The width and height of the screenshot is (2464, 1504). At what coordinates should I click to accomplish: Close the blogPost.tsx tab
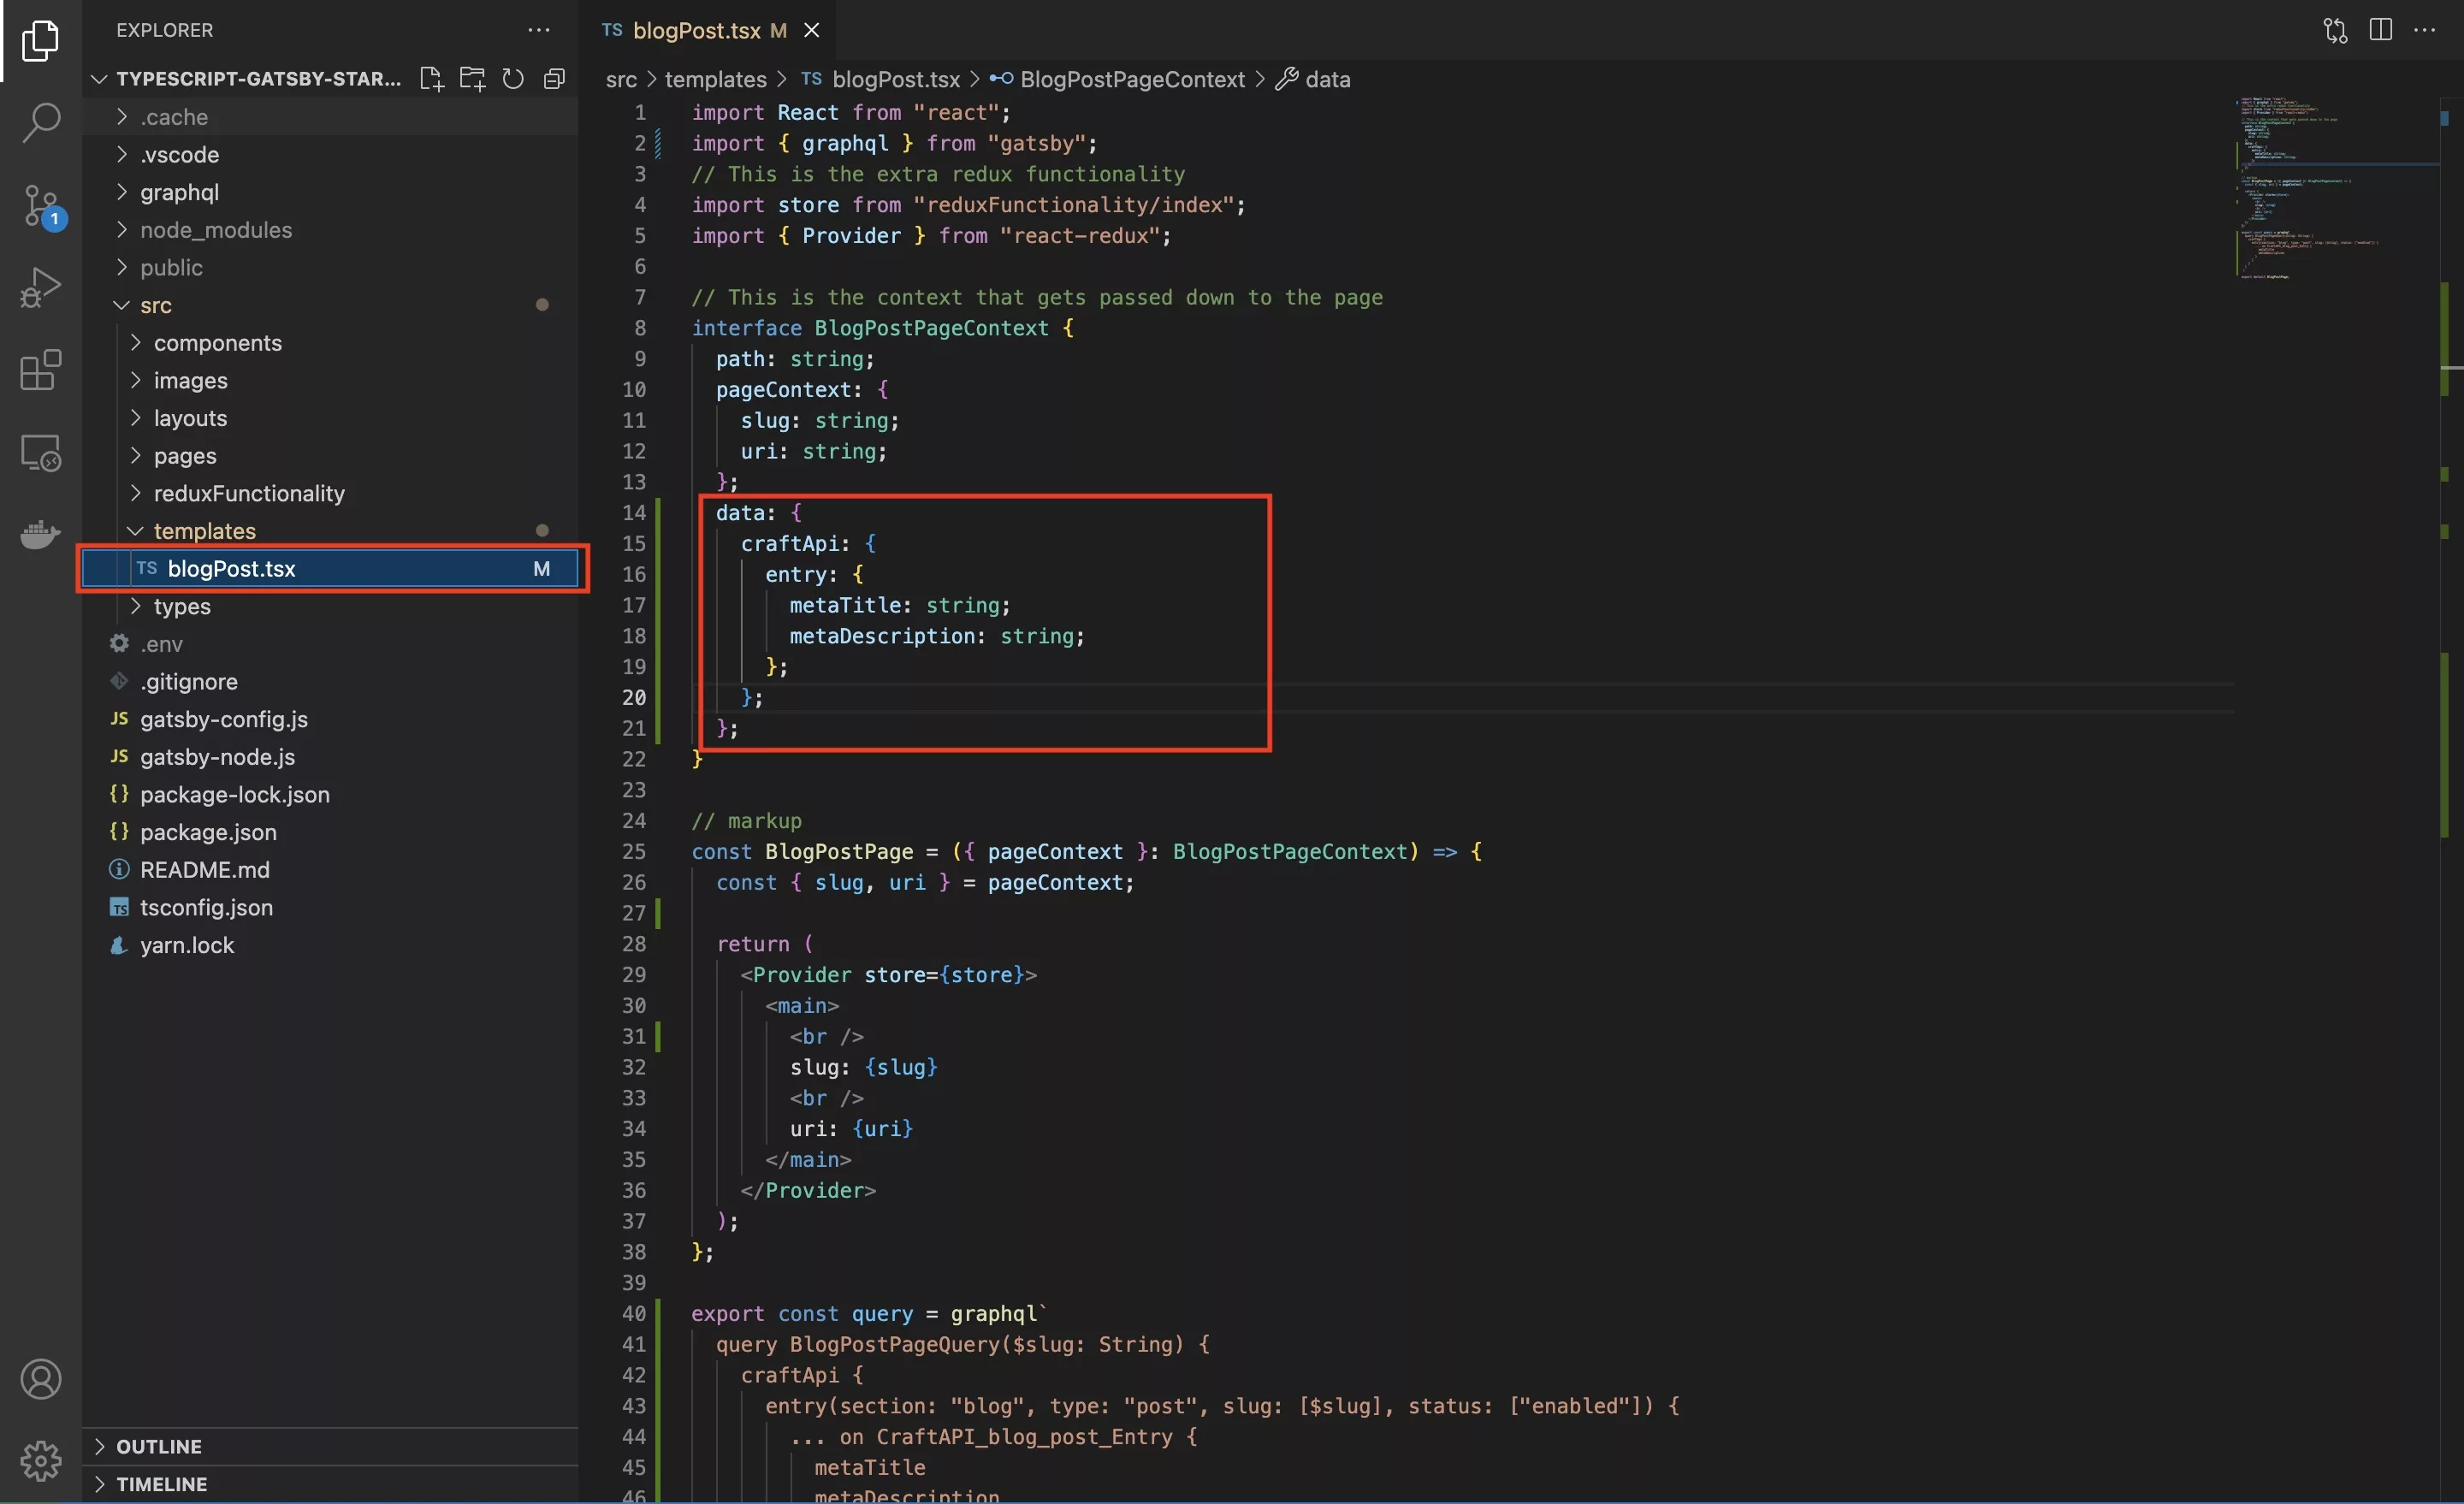812,30
